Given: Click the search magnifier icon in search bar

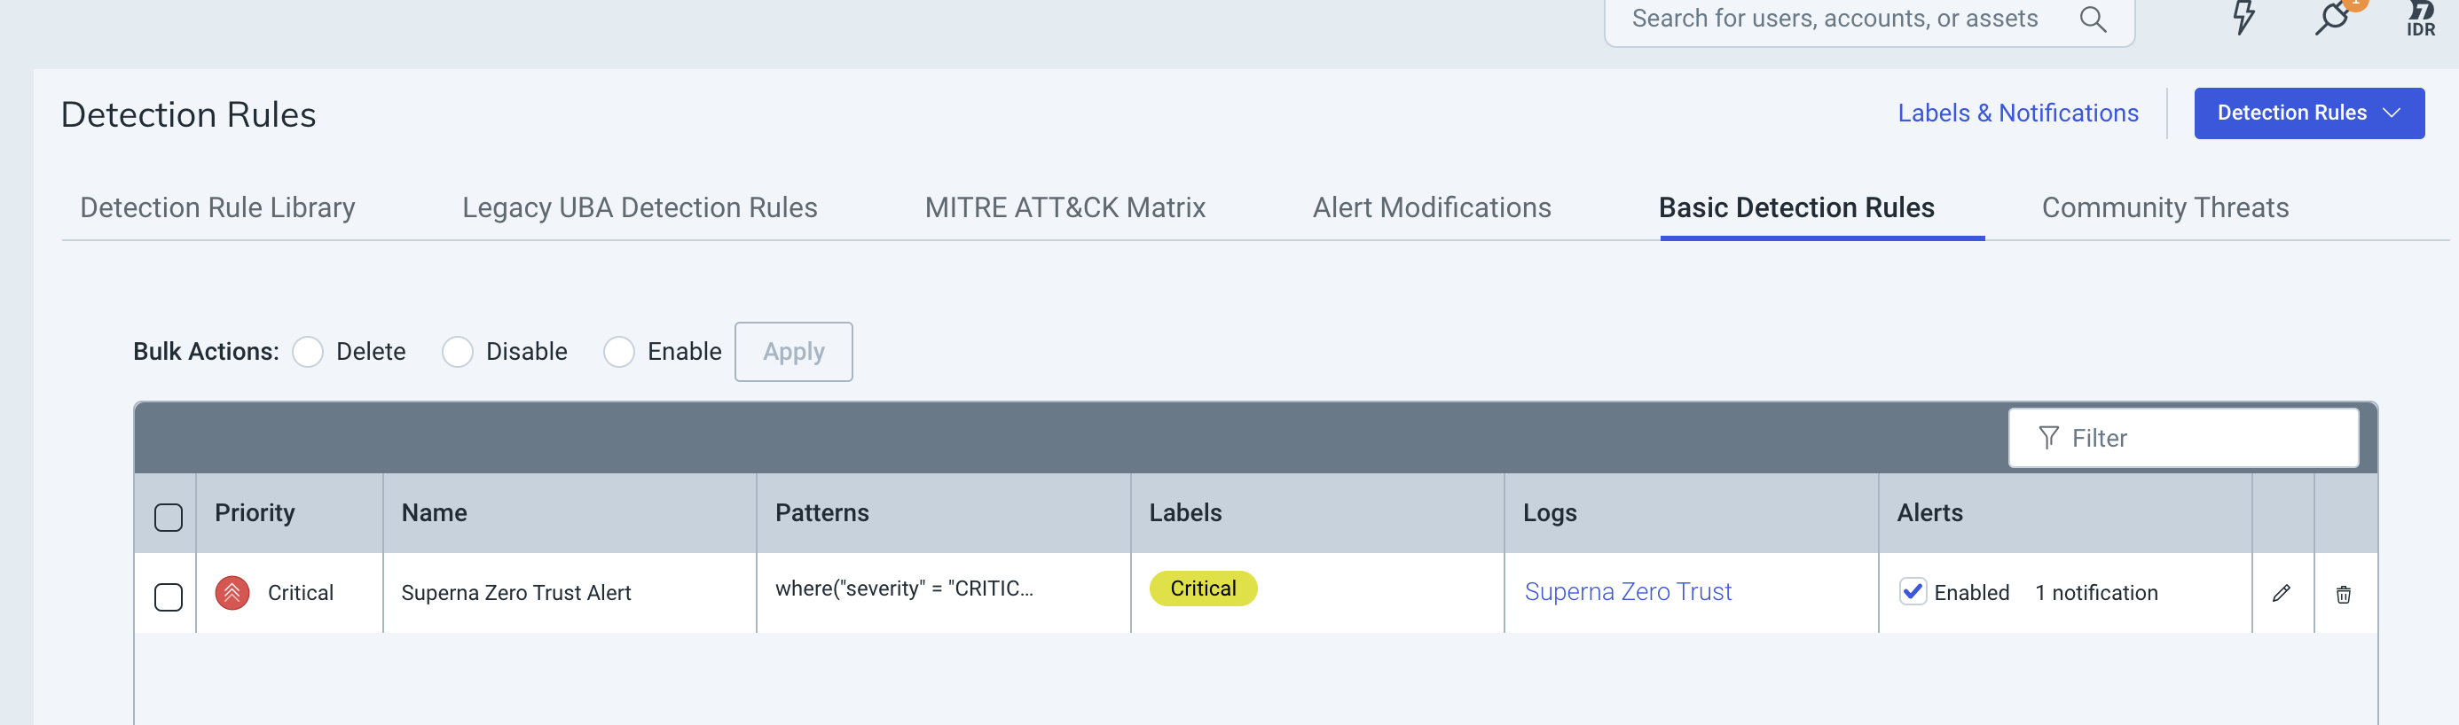Looking at the screenshot, I should [2094, 18].
